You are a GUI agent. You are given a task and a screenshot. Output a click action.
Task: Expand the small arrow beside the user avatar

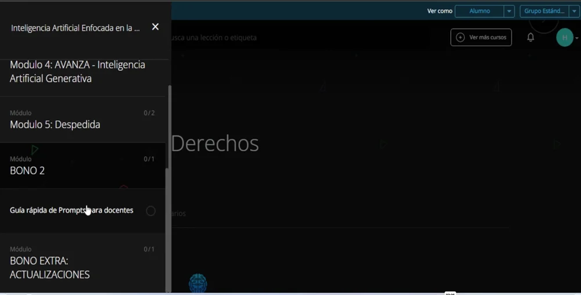coord(576,38)
